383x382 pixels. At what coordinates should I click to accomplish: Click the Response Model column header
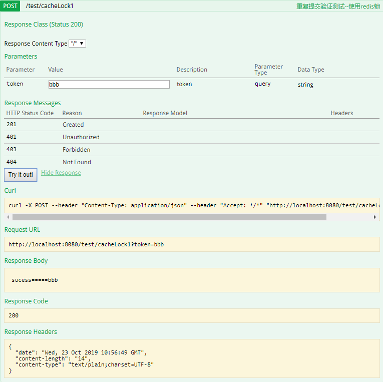tap(165, 113)
